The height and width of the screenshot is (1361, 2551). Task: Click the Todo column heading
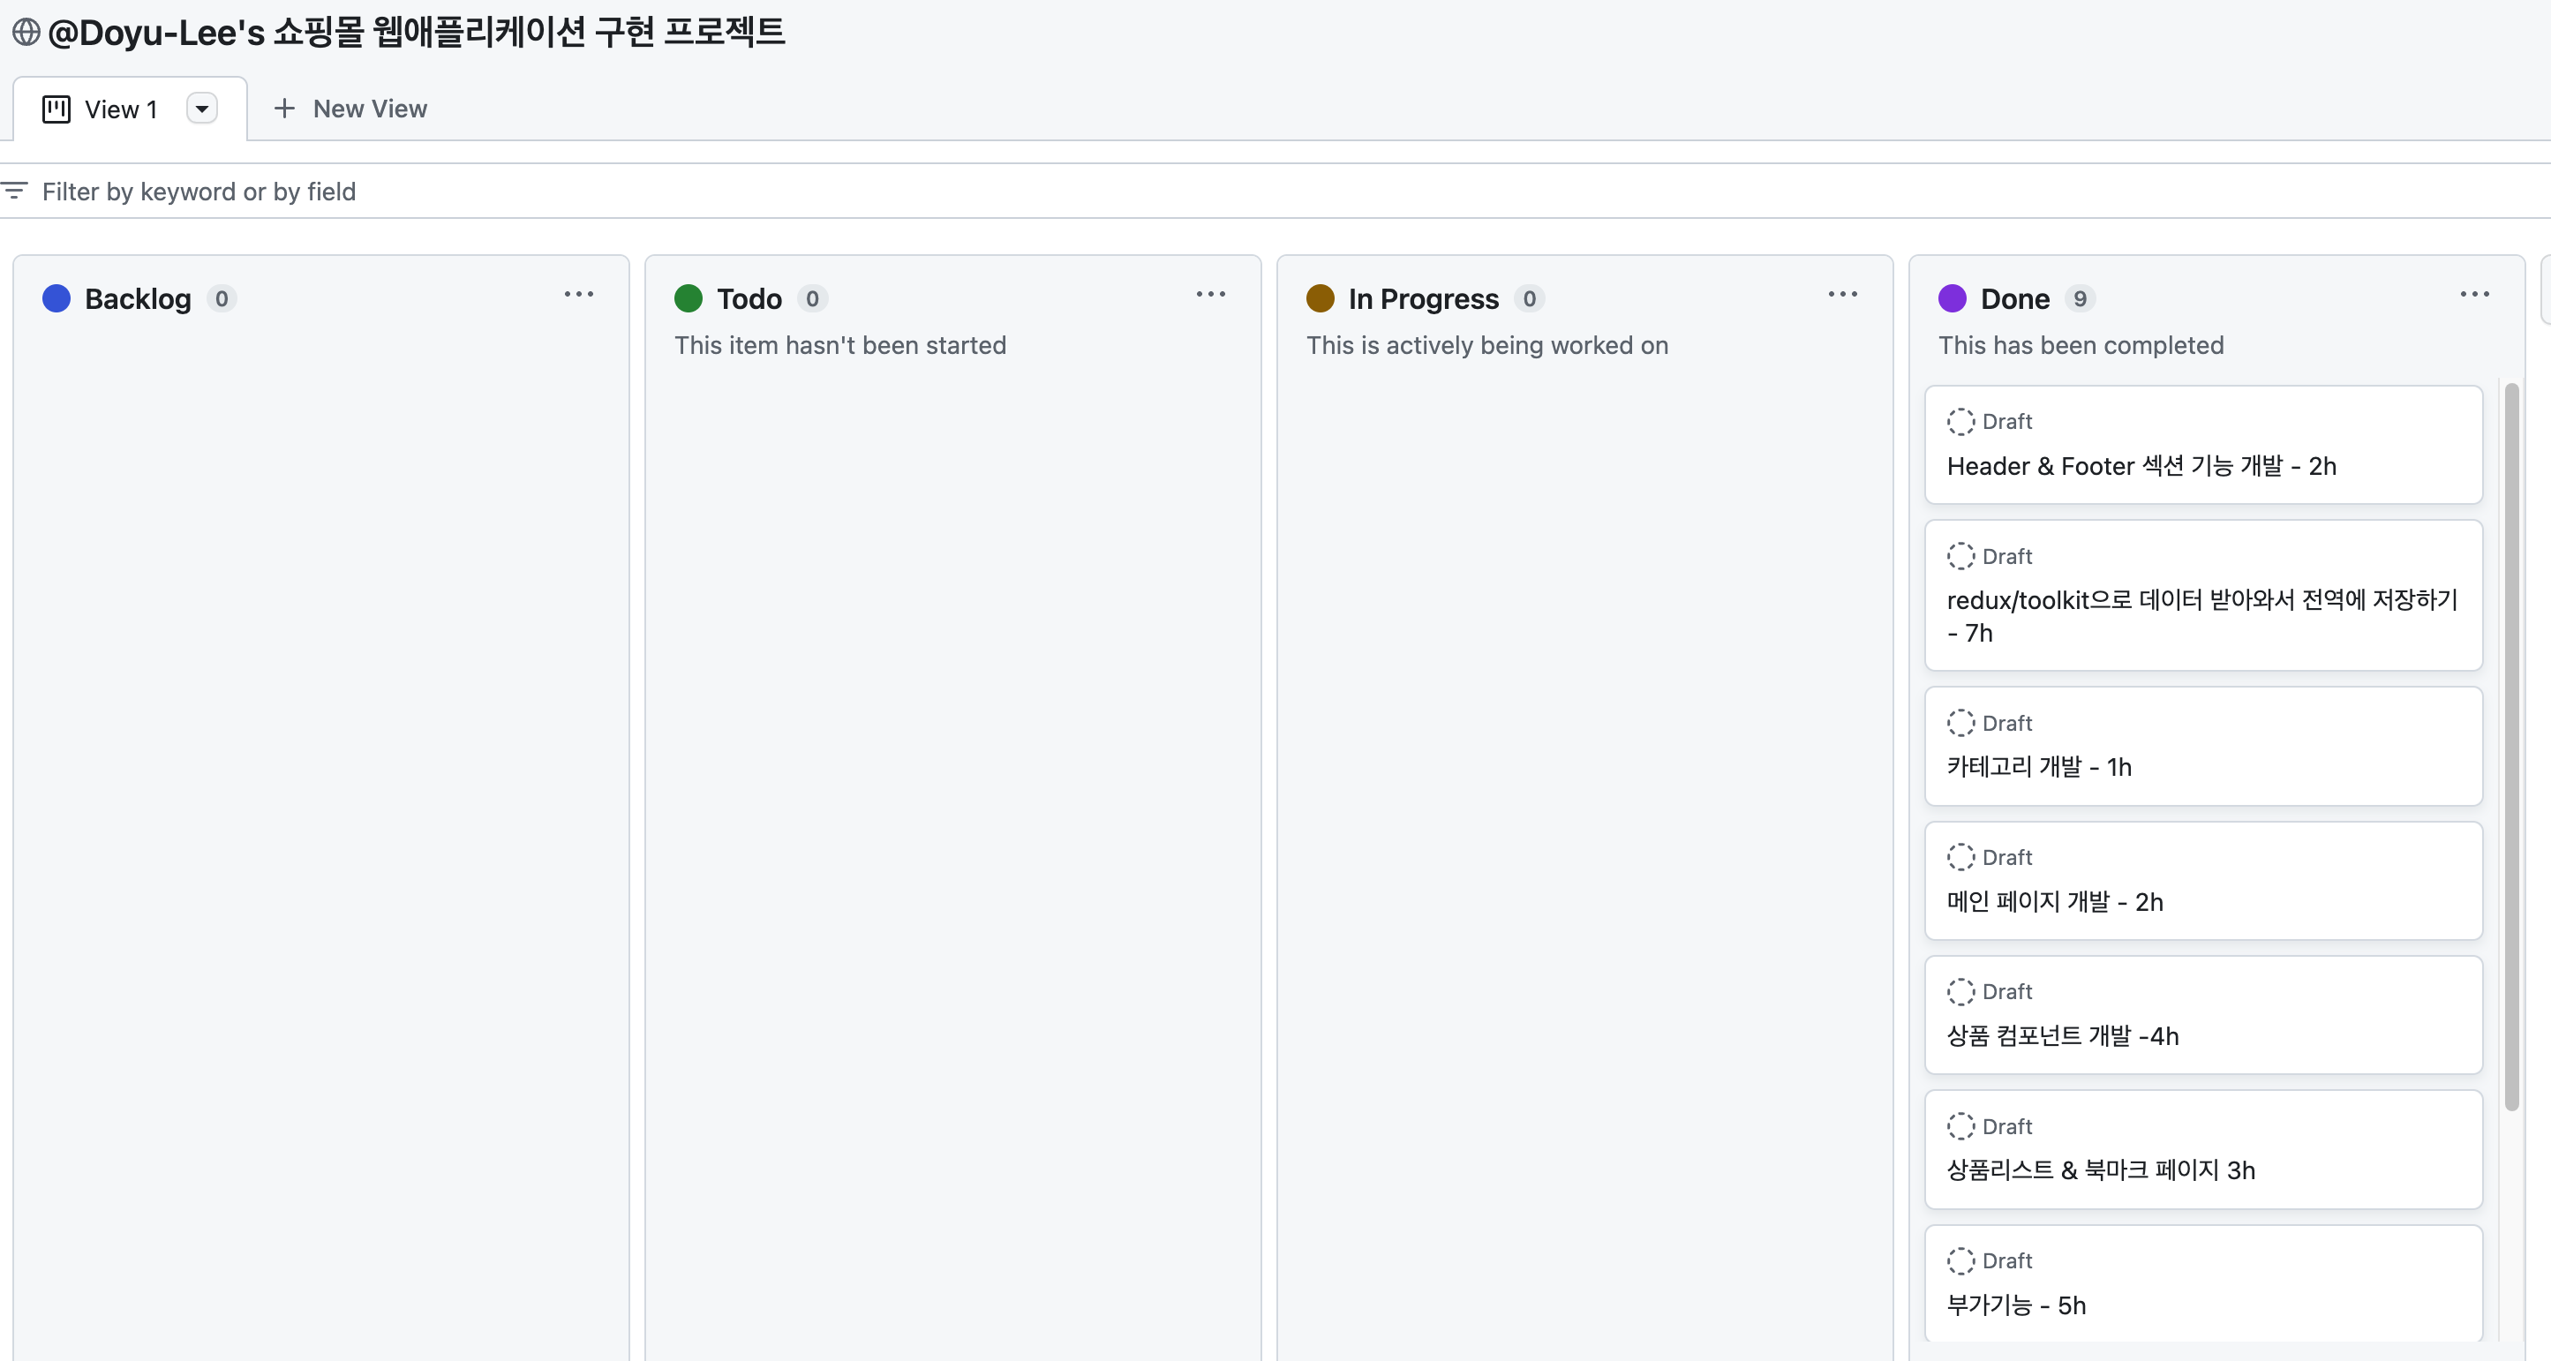coord(749,299)
